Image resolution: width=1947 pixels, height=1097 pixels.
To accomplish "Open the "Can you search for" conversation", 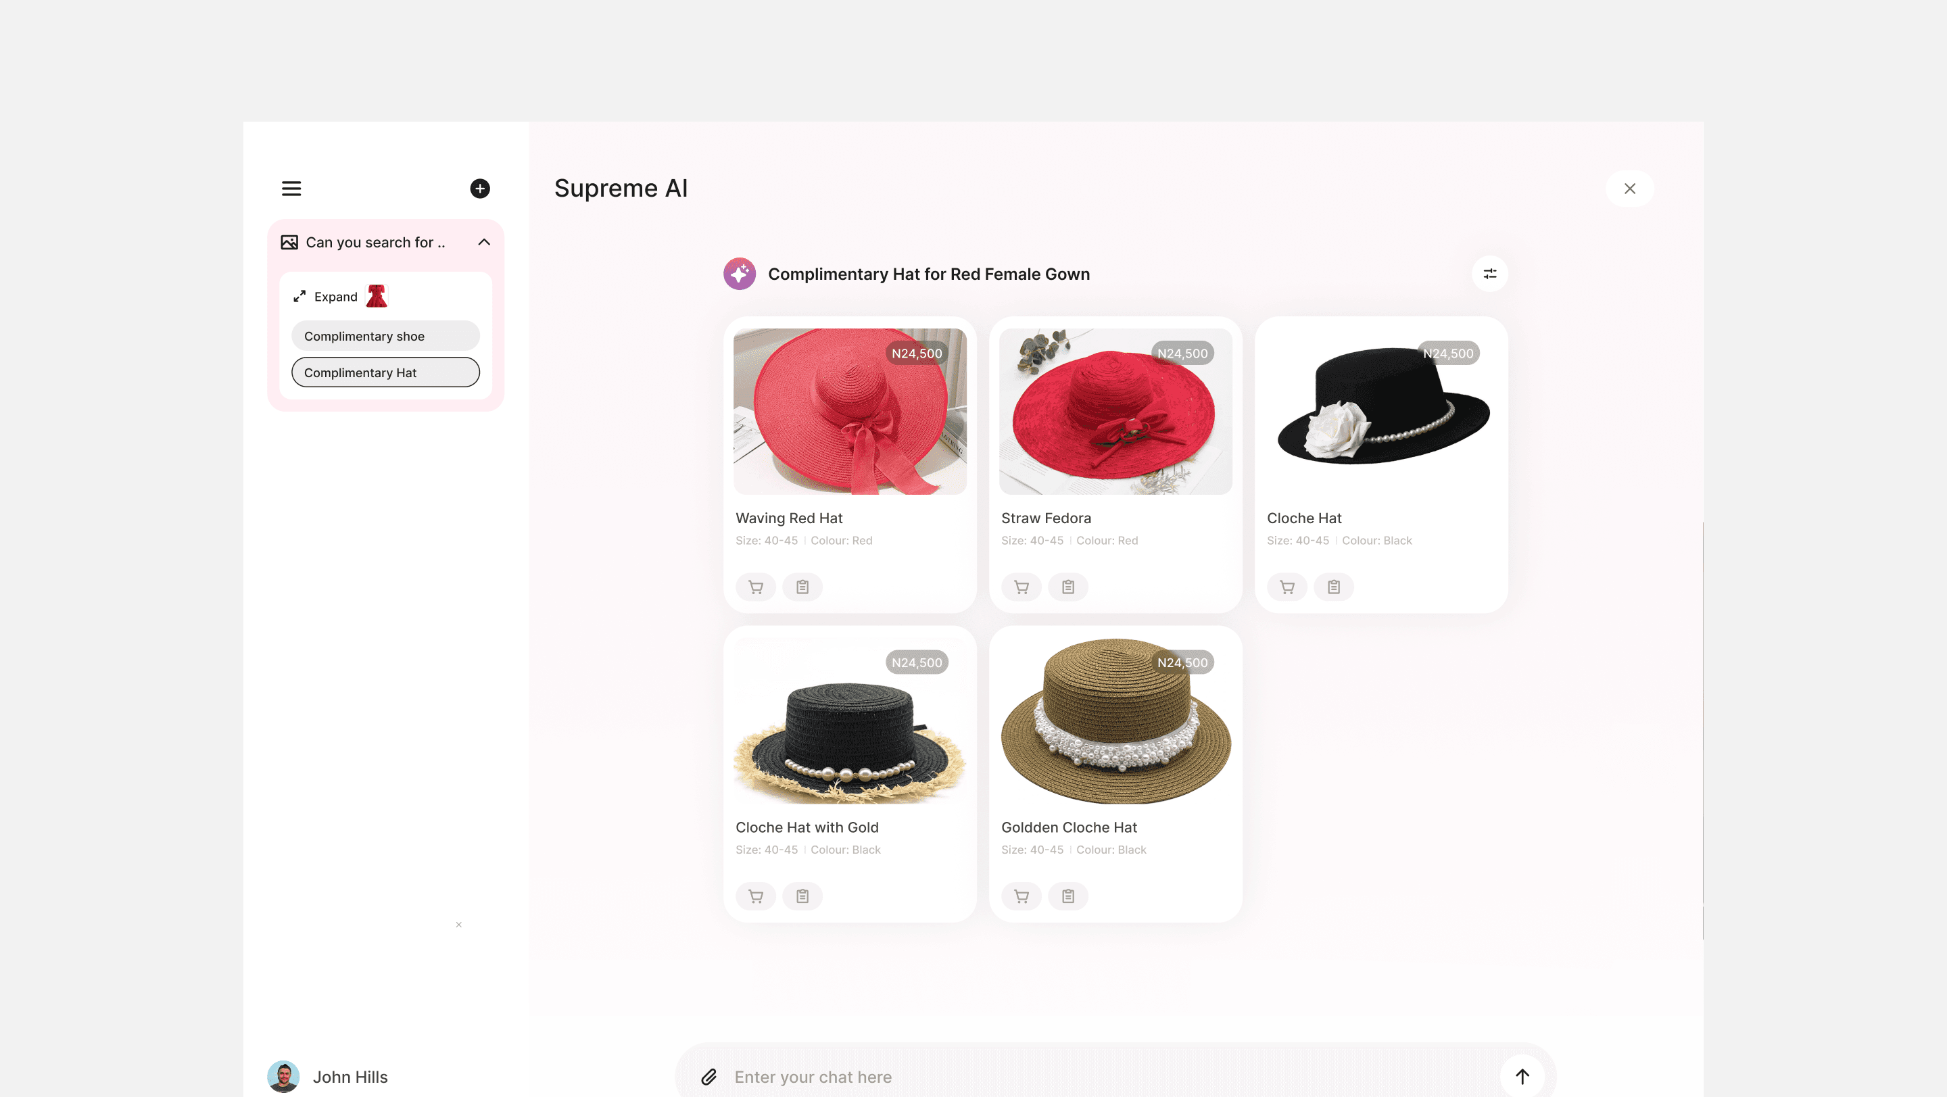I will click(374, 243).
